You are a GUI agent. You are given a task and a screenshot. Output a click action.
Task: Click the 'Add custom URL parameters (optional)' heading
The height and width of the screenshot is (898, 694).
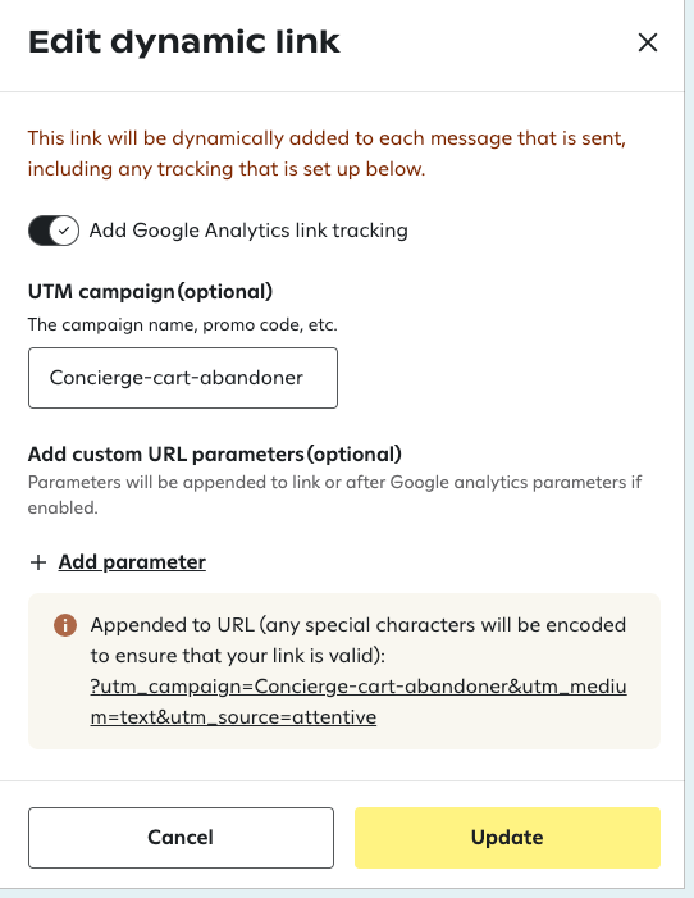(214, 454)
